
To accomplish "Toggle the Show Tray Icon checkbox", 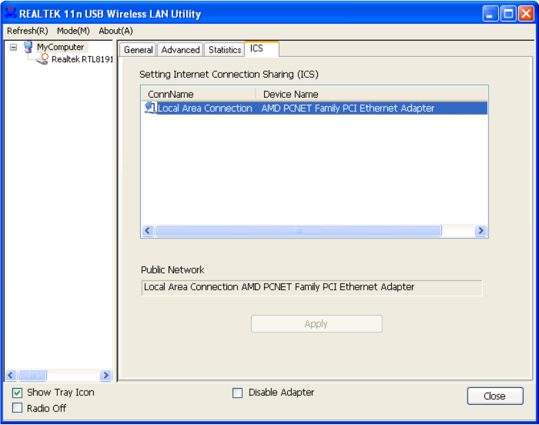I will click(x=17, y=393).
